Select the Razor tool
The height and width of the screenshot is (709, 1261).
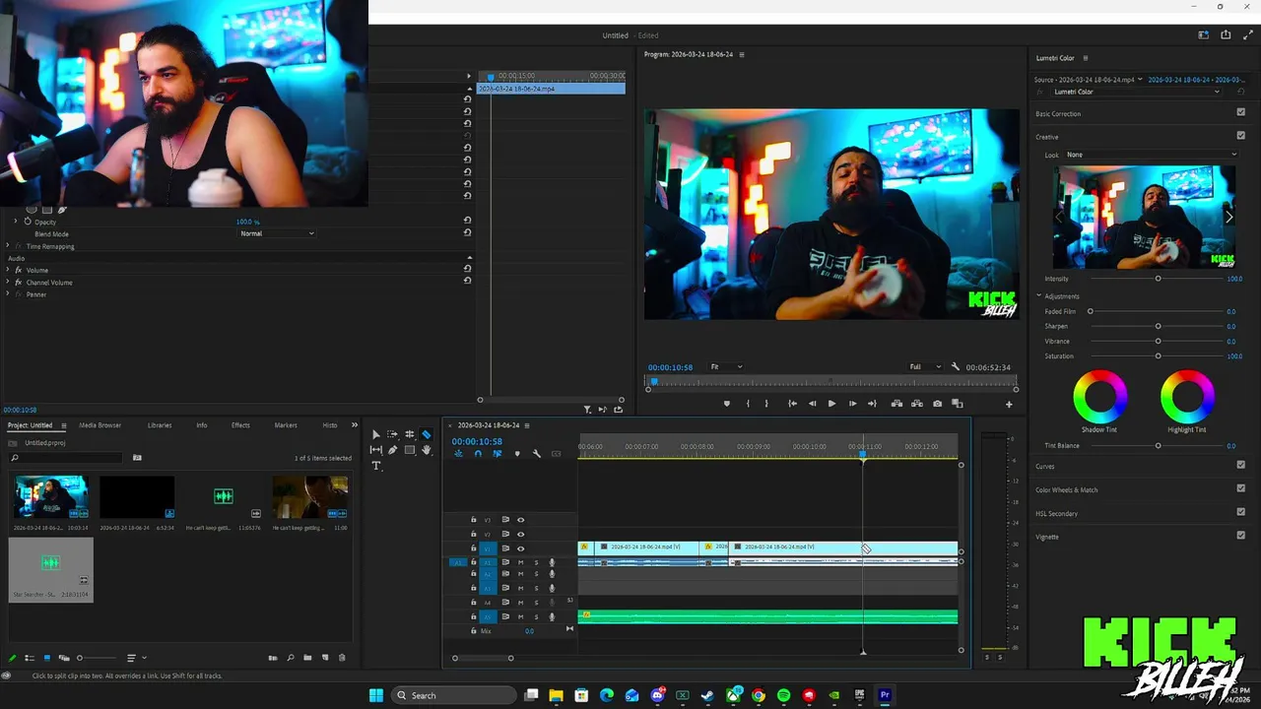(x=427, y=434)
